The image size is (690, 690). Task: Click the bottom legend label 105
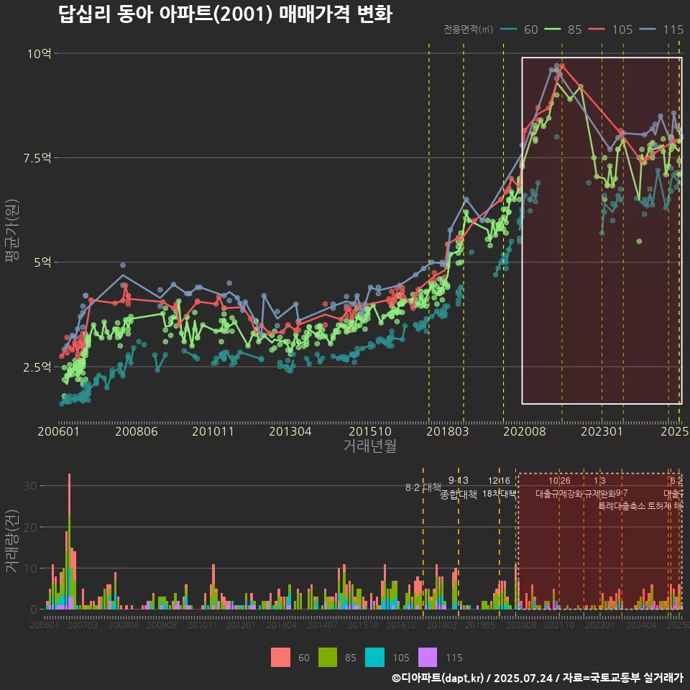(x=401, y=658)
